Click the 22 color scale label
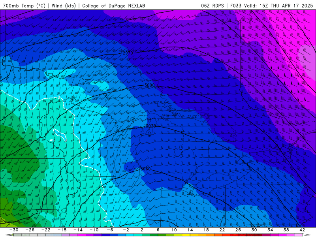 click(x=222, y=230)
